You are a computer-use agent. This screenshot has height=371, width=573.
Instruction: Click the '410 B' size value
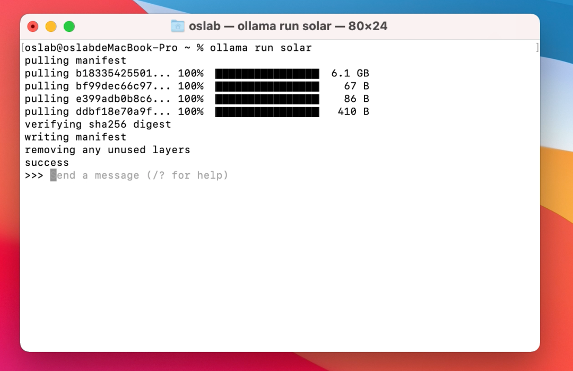pos(353,112)
